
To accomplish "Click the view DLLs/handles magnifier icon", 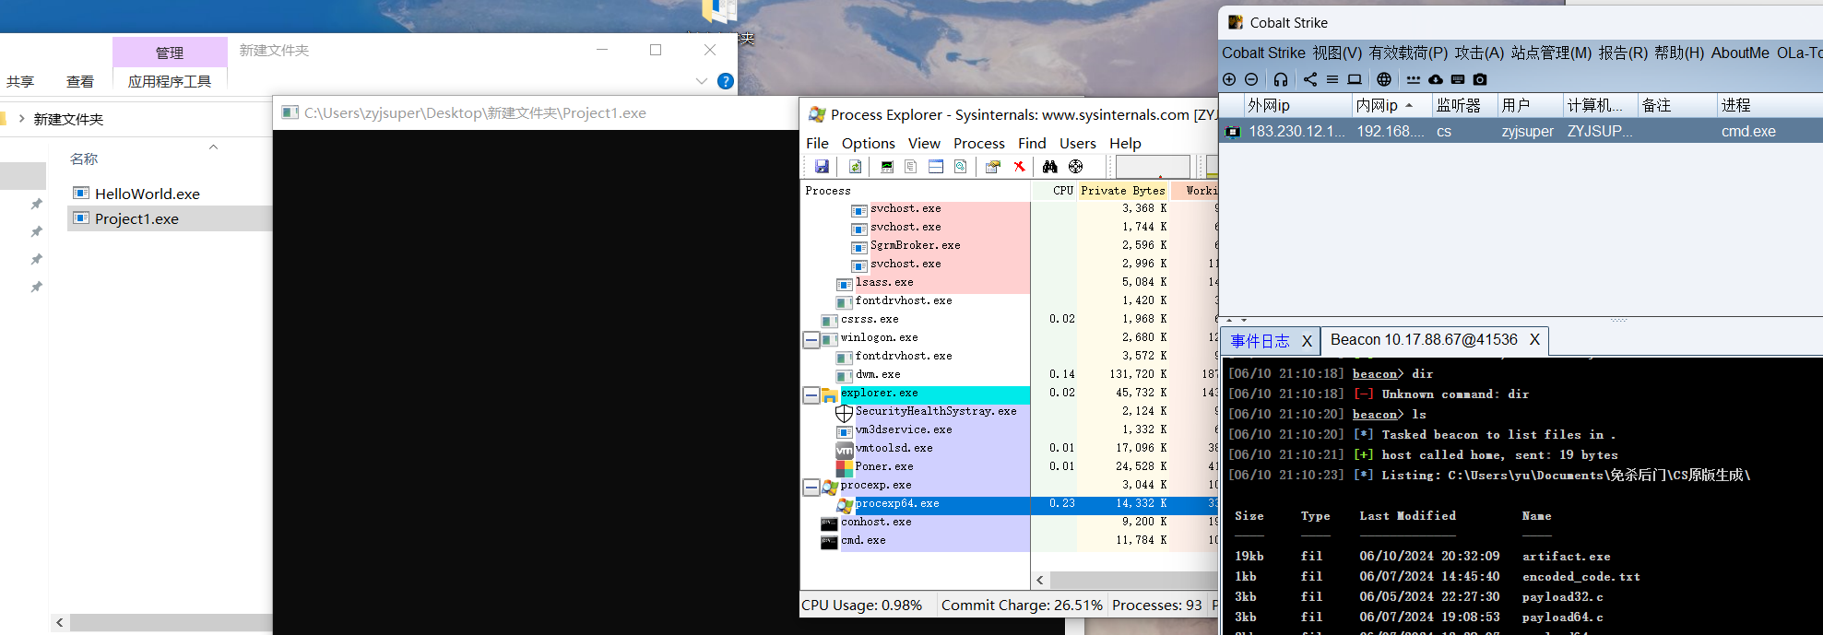I will tap(960, 167).
